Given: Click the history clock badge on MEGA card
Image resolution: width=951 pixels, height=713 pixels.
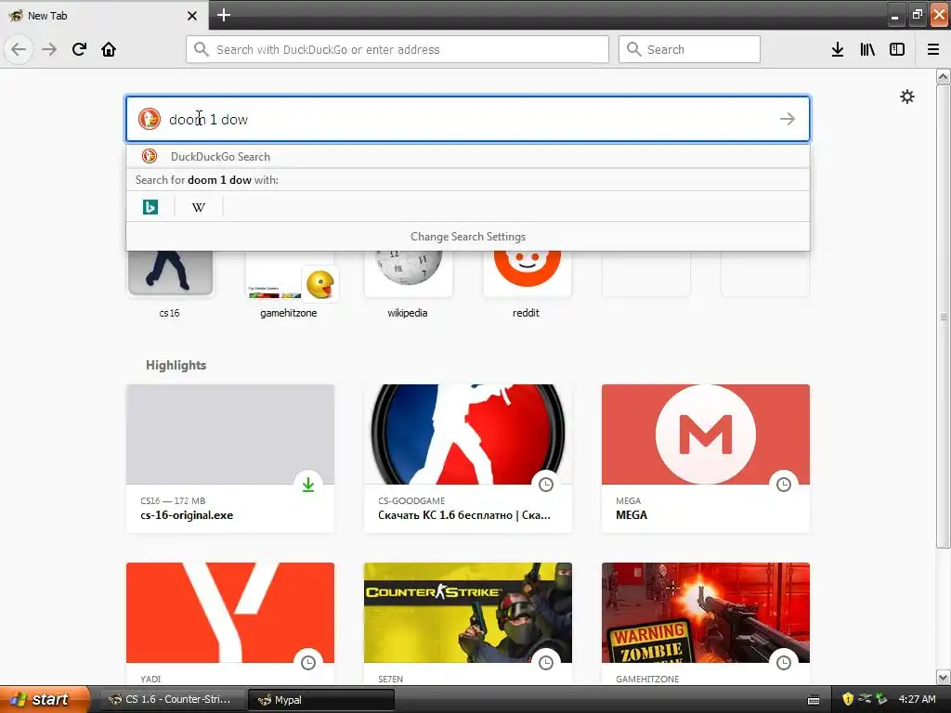Looking at the screenshot, I should 784,485.
